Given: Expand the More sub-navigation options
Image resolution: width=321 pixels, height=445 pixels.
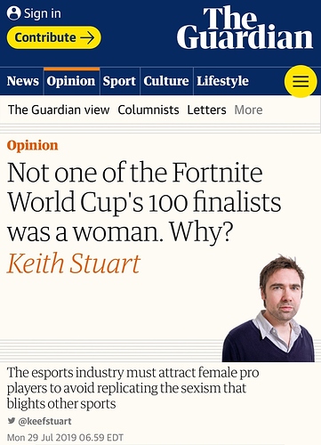Looking at the screenshot, I should (x=248, y=109).
